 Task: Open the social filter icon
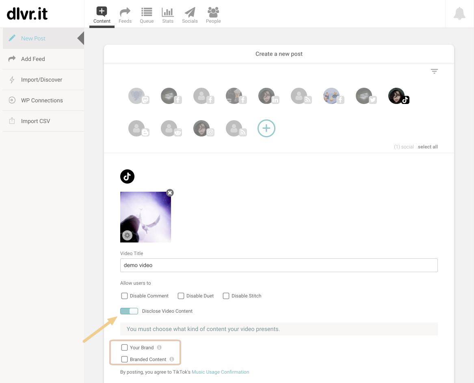[434, 71]
